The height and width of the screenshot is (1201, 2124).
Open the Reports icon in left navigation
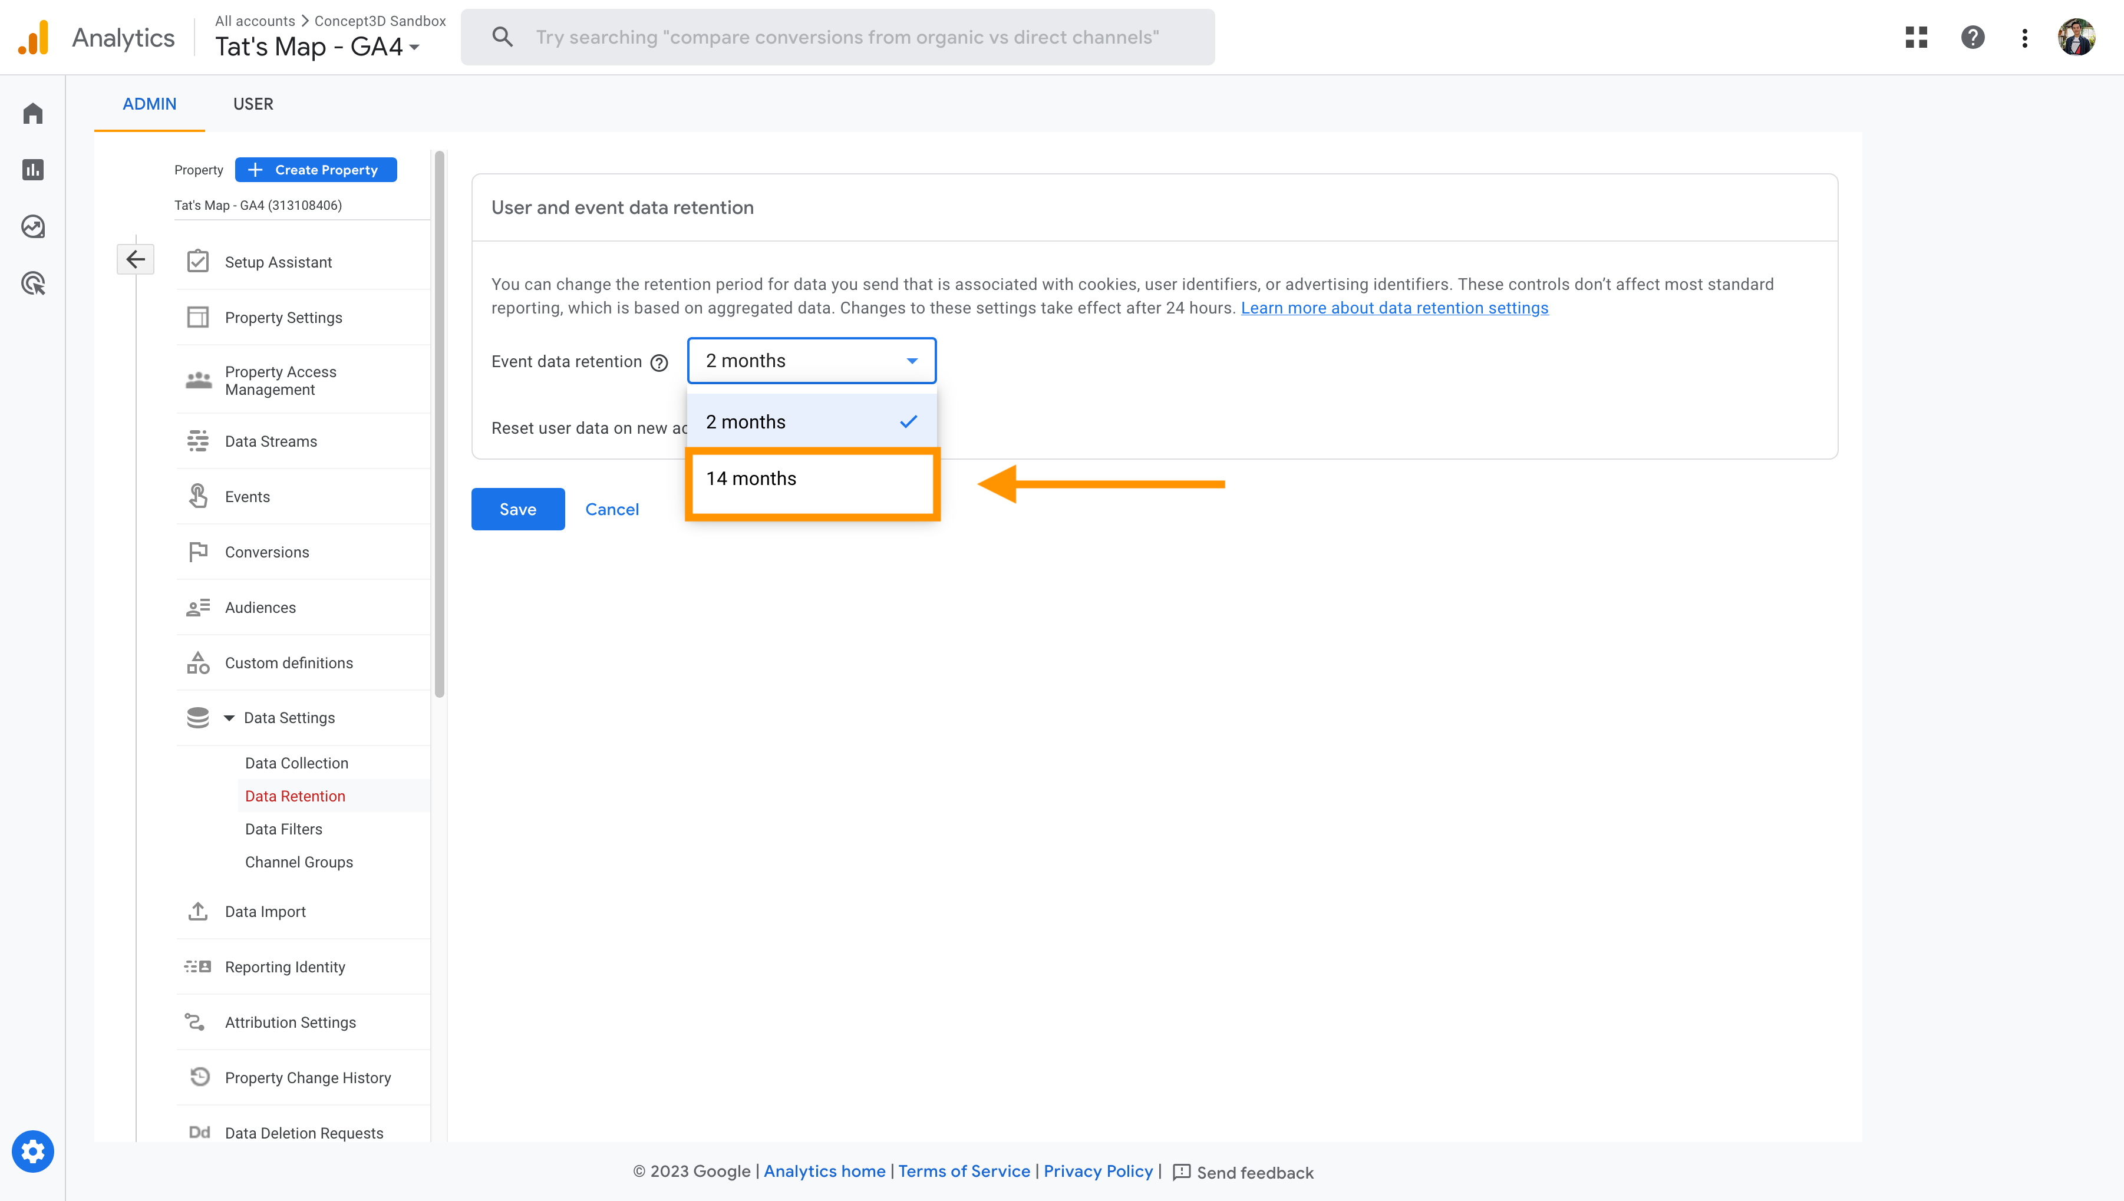pyautogui.click(x=32, y=169)
